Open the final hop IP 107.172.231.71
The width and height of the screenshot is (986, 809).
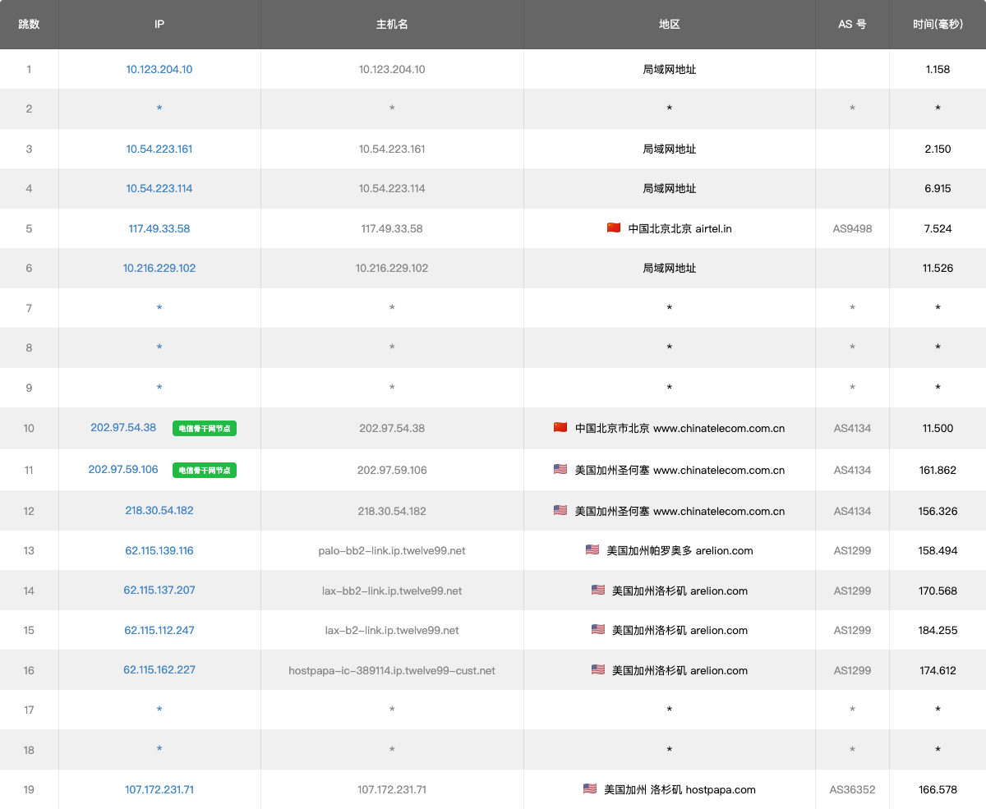pos(159,789)
